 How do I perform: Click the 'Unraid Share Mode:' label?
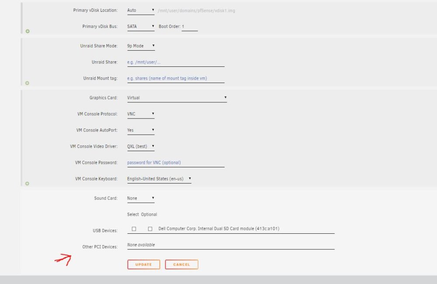click(x=99, y=46)
